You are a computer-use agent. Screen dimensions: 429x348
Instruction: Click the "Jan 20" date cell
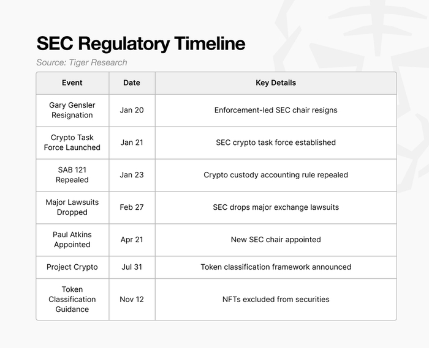(132, 110)
